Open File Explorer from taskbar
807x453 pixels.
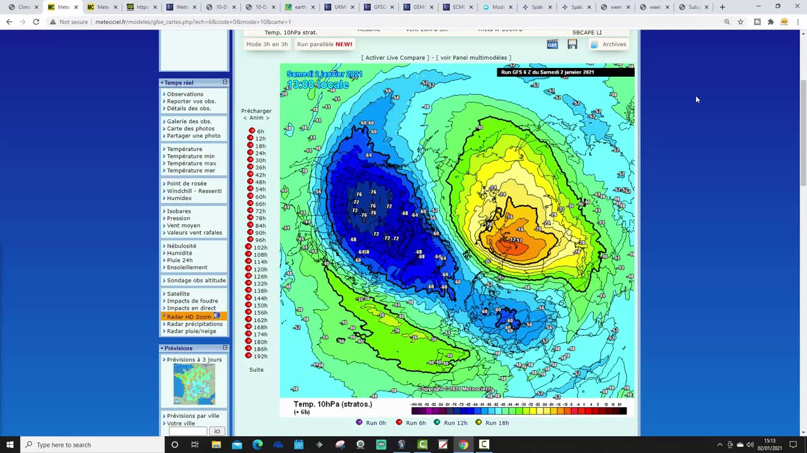tap(216, 445)
